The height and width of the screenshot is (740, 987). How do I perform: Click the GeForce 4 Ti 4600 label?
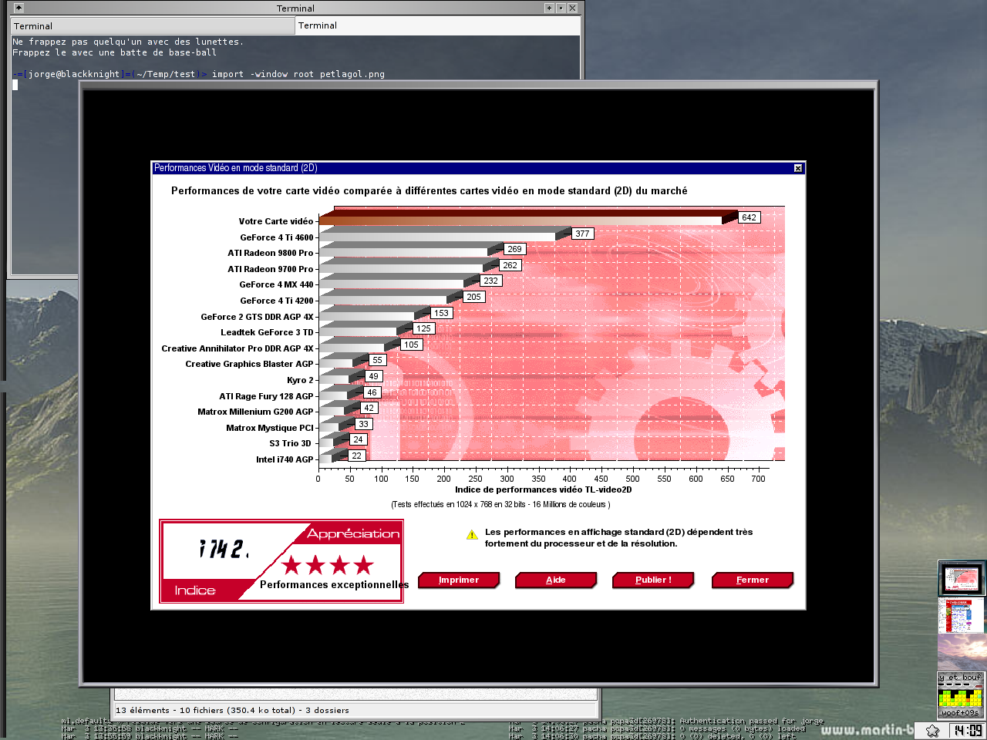point(277,237)
